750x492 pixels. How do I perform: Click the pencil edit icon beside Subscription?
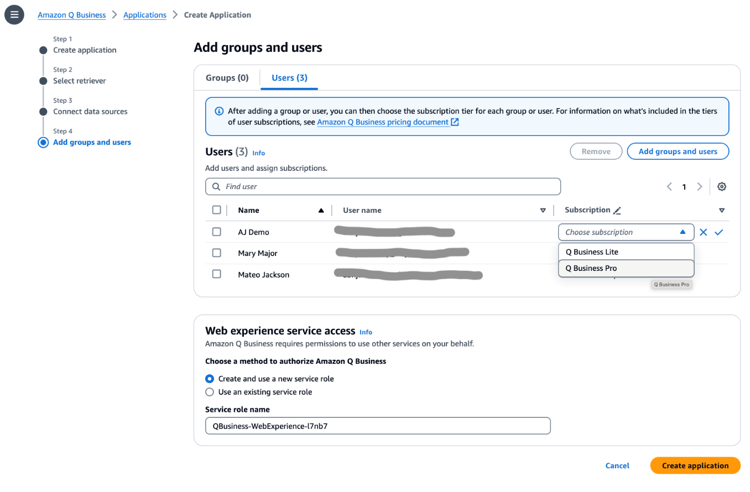617,211
